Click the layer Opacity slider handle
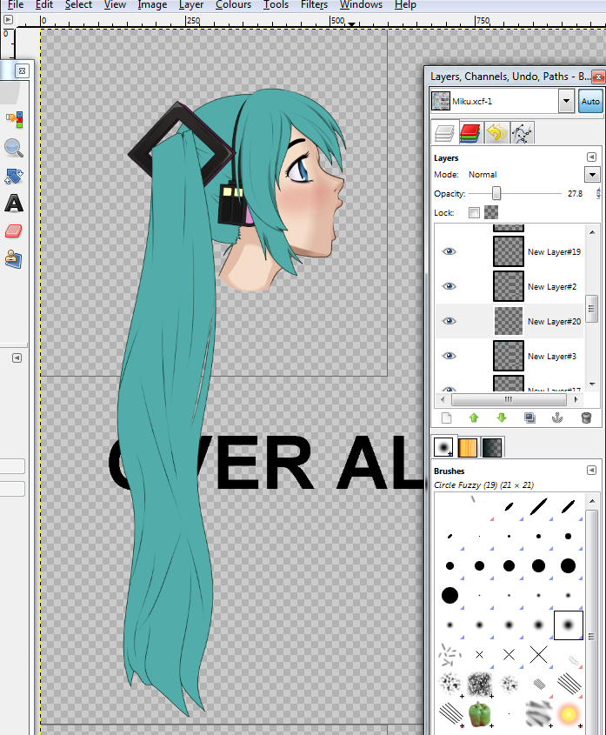This screenshot has height=735, width=606. coord(496,193)
